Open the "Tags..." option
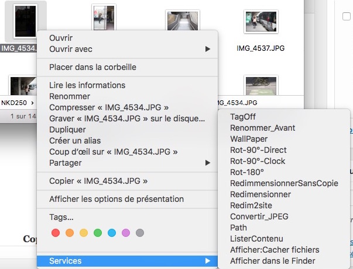This screenshot has height=269, width=353. pyautogui.click(x=61, y=218)
